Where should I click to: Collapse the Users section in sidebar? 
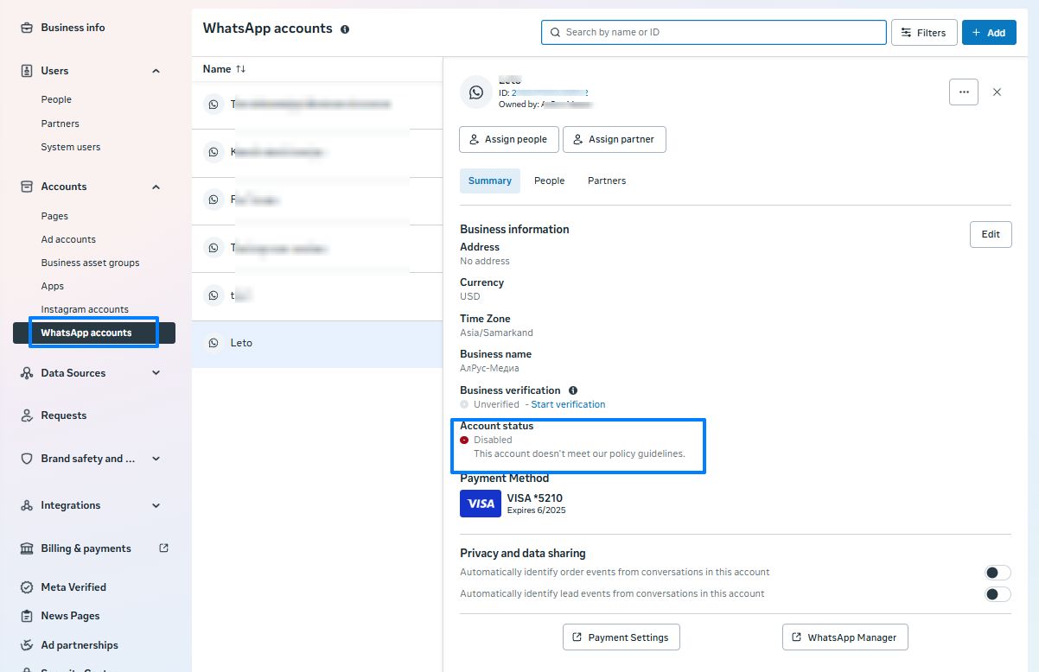[x=156, y=71]
